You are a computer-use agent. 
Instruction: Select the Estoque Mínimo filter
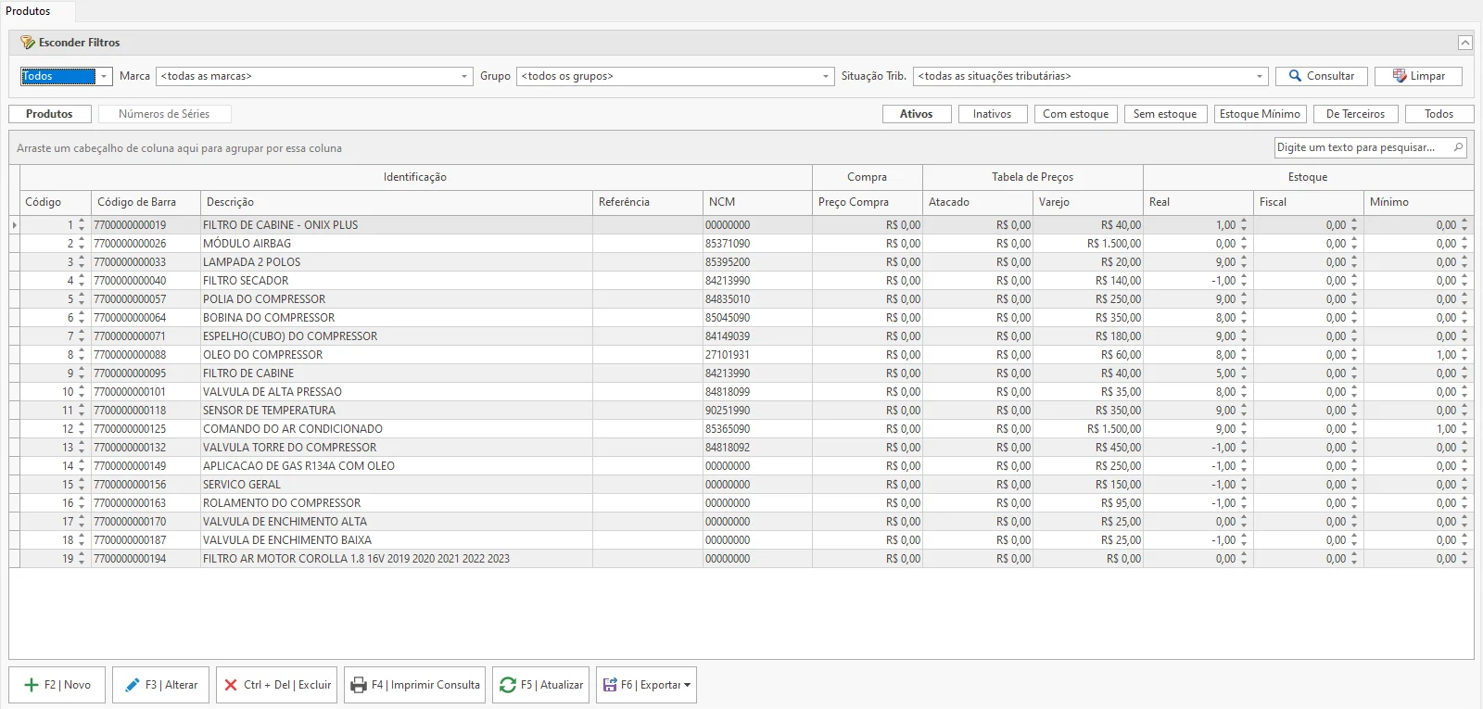click(x=1260, y=114)
